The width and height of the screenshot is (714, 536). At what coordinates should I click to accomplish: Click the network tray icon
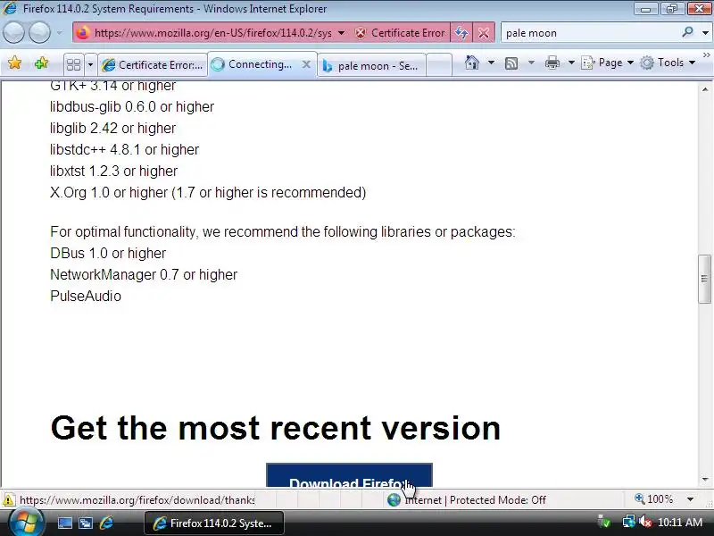[x=628, y=522]
